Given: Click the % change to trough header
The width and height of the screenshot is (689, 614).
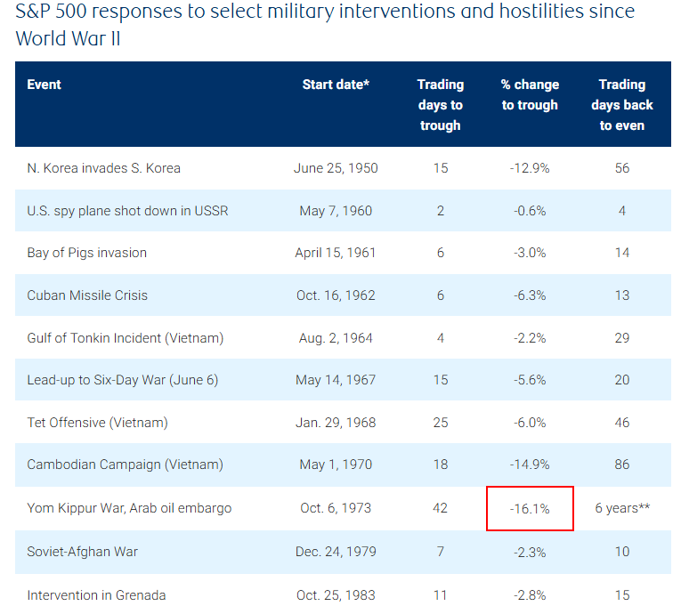Looking at the screenshot, I should coord(530,94).
